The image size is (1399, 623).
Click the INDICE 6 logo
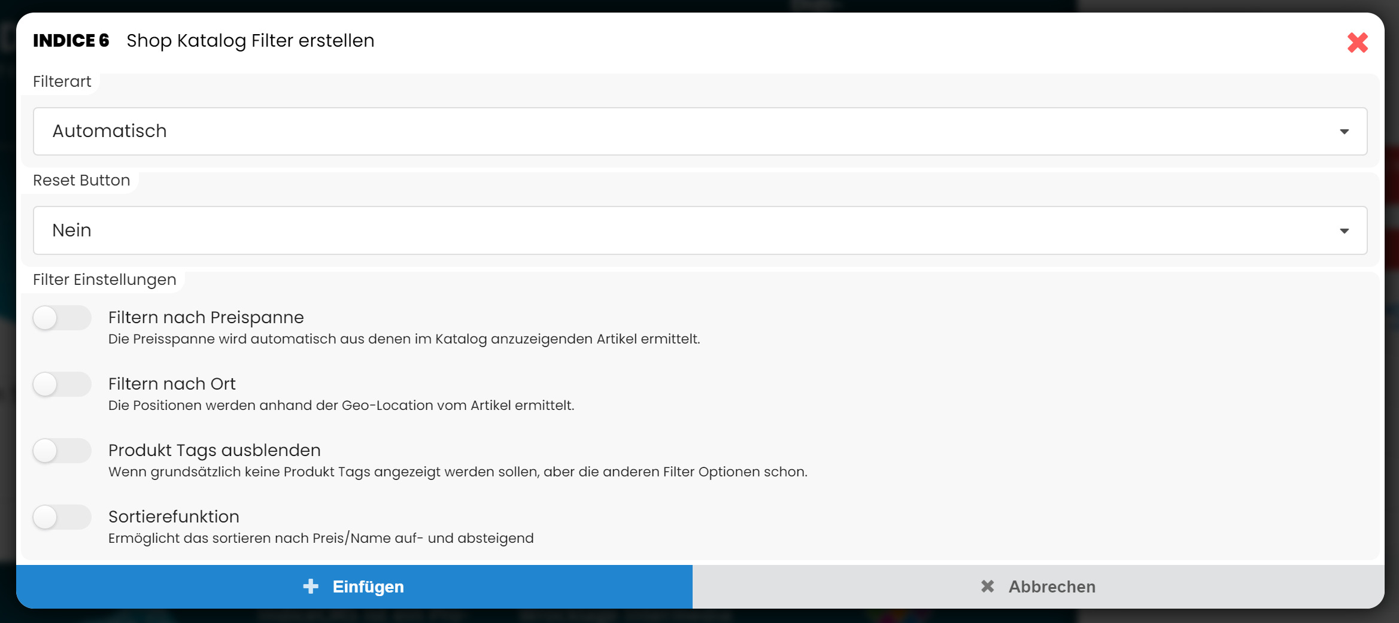[x=71, y=41]
